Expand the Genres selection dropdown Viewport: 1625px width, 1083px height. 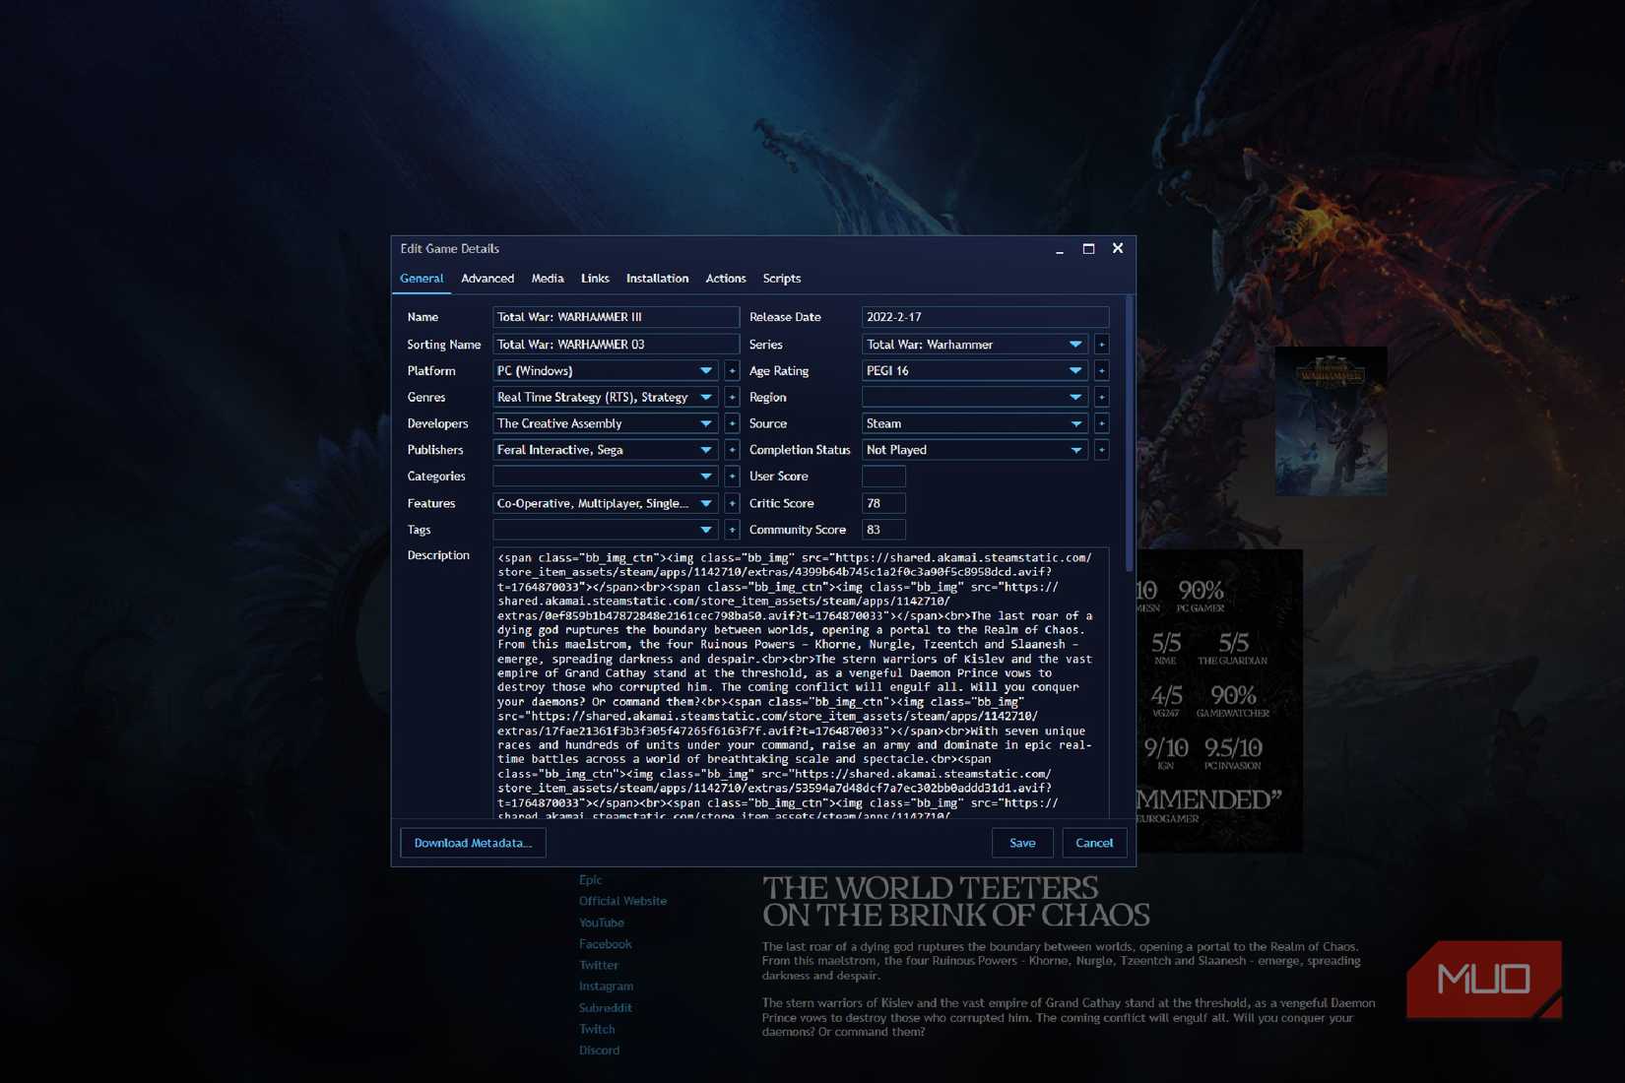(705, 397)
